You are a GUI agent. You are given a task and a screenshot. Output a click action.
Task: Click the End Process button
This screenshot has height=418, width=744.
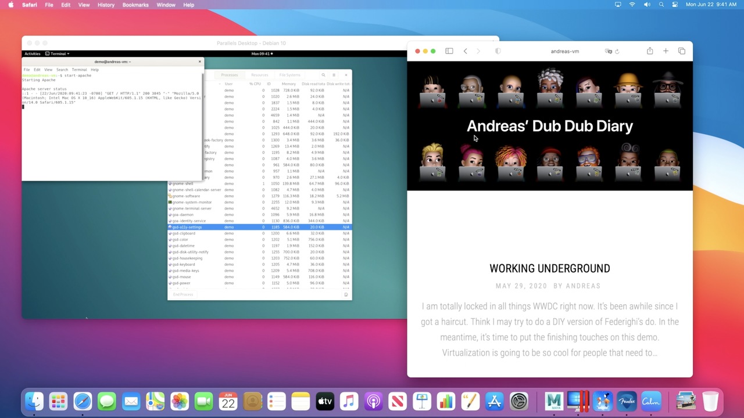point(183,294)
